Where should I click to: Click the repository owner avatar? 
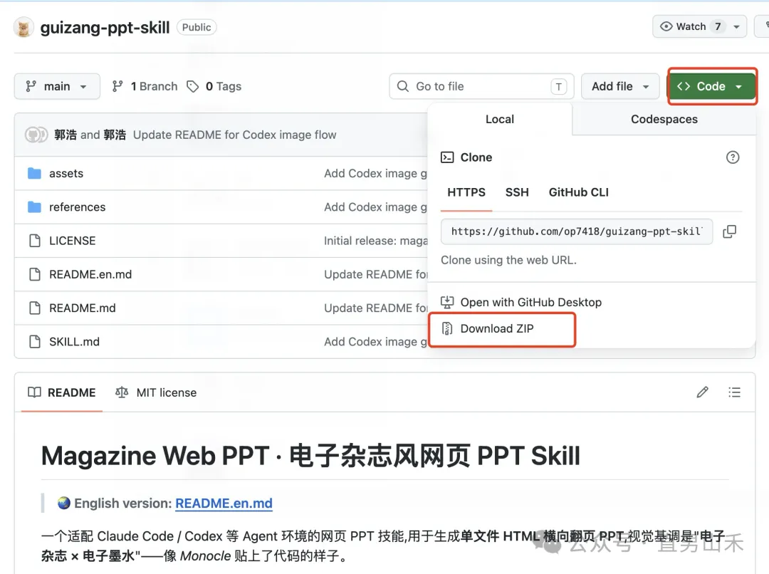point(23,27)
